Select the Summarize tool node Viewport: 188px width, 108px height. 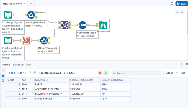click(26, 41)
